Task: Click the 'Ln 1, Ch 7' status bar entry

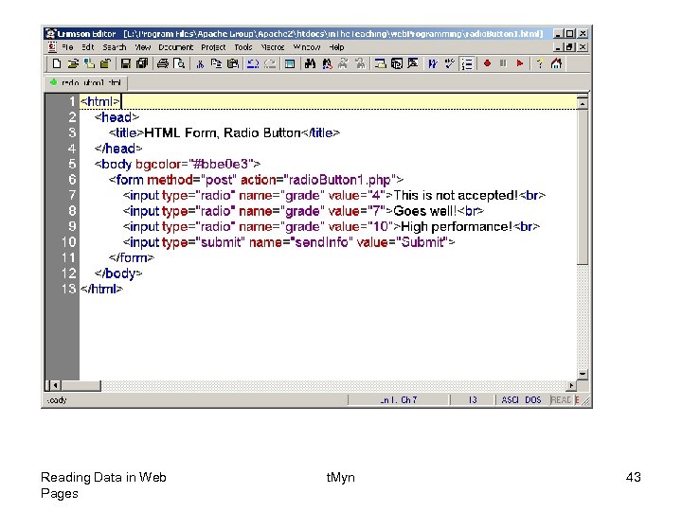Action: (x=399, y=399)
